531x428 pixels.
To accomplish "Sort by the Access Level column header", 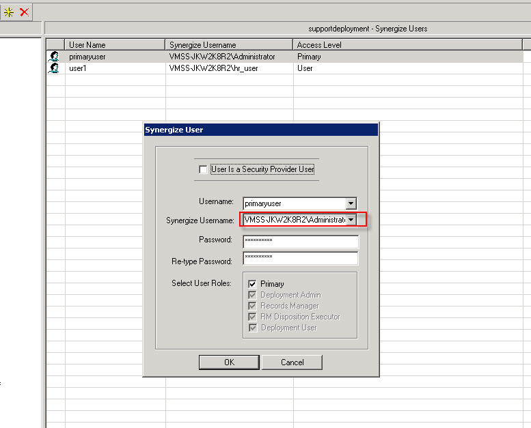I will tap(407, 44).
